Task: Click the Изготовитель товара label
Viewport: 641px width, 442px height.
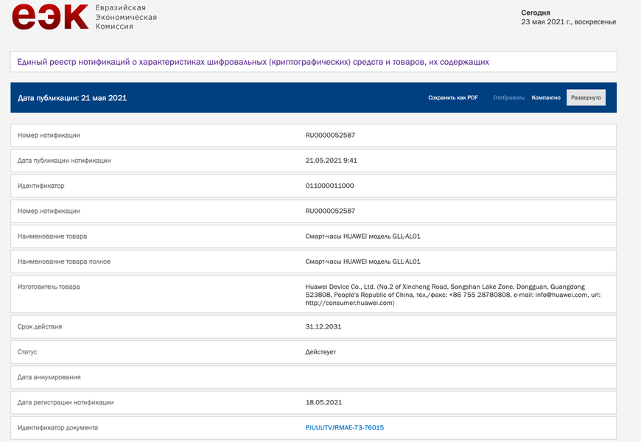Action: tap(49, 287)
